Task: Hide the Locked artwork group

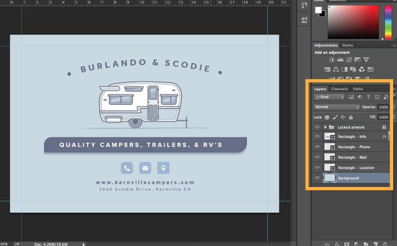Action: (x=317, y=127)
